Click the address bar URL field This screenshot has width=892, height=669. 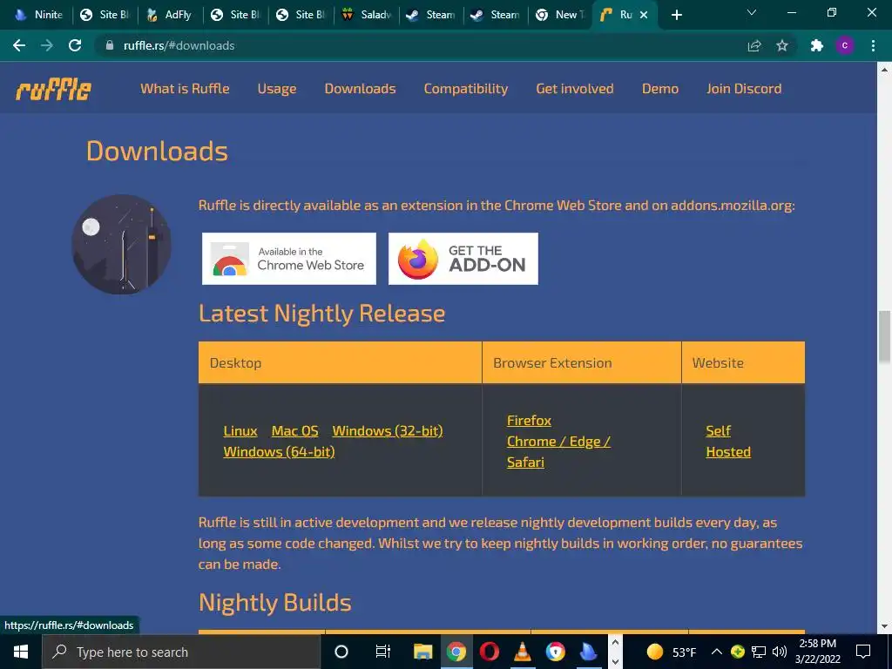pyautogui.click(x=421, y=45)
